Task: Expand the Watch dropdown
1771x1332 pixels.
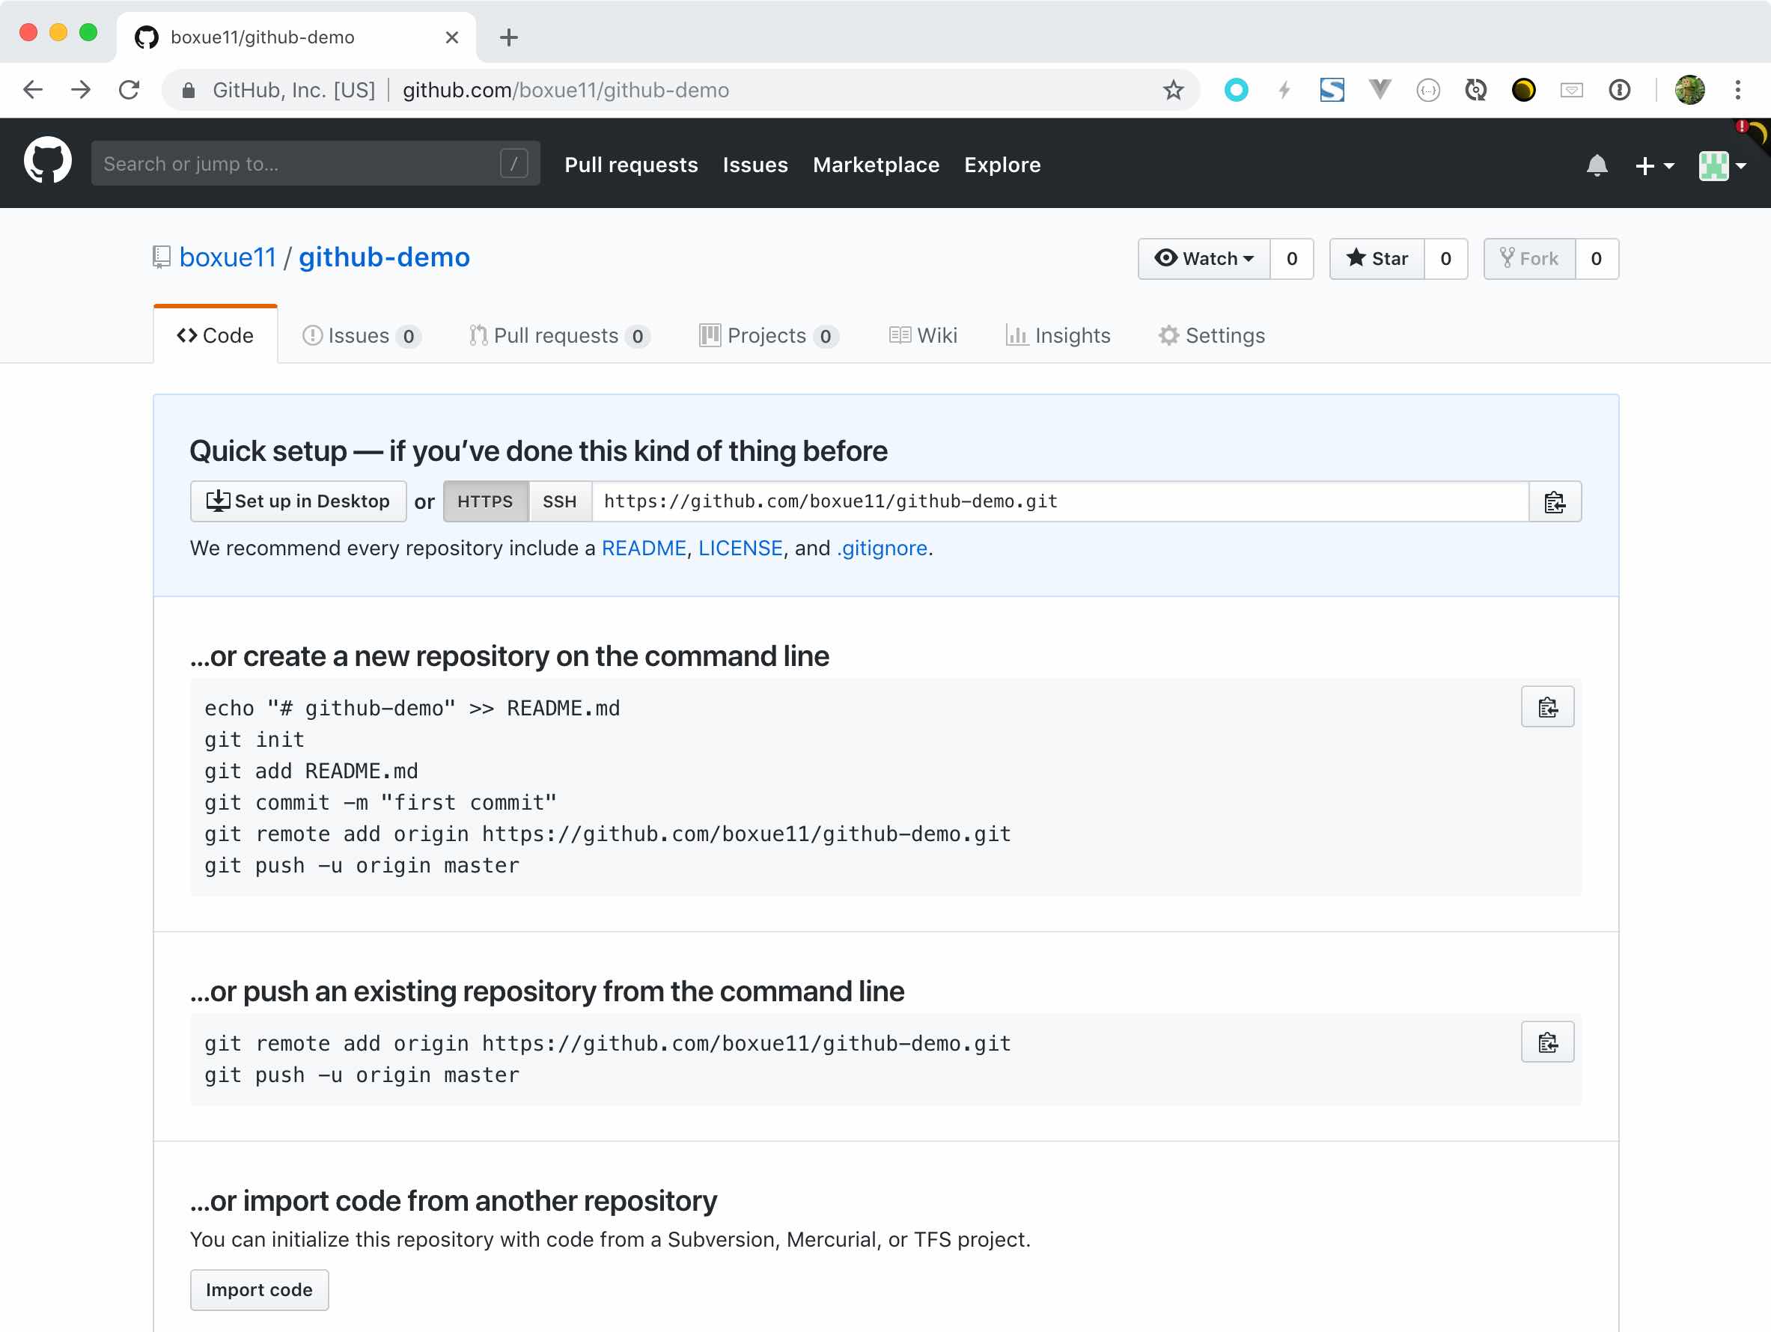Action: [1204, 259]
